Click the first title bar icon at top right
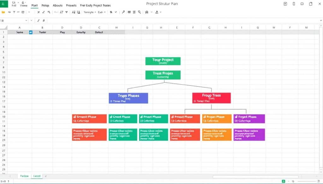This screenshot has width=323, height=184. click(x=285, y=4)
